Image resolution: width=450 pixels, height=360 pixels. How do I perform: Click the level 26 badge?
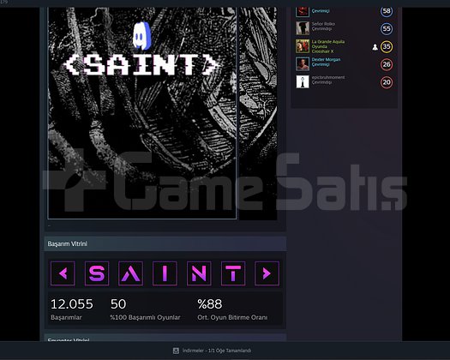(x=387, y=64)
